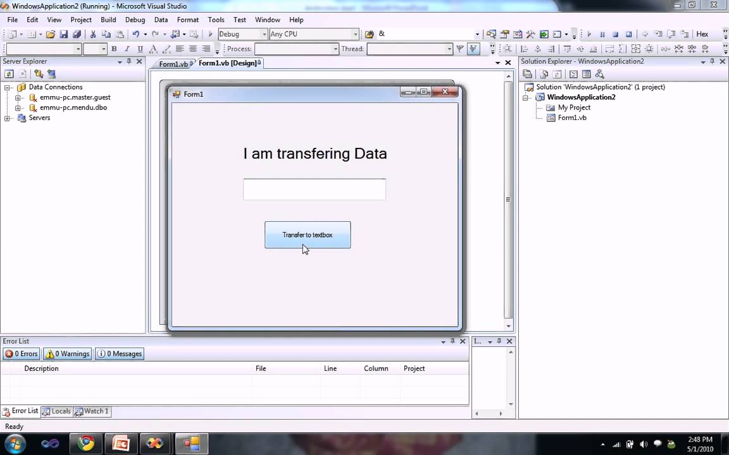The image size is (729, 455).
Task: Apply Bold formatting
Action: 114,49
